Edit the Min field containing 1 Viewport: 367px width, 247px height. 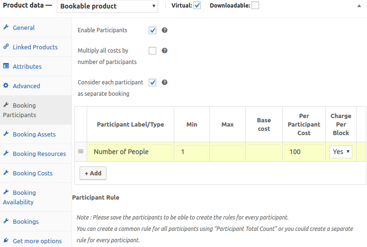[192, 152]
